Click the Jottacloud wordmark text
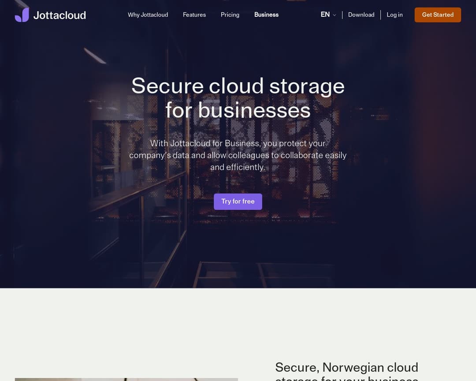 59,15
